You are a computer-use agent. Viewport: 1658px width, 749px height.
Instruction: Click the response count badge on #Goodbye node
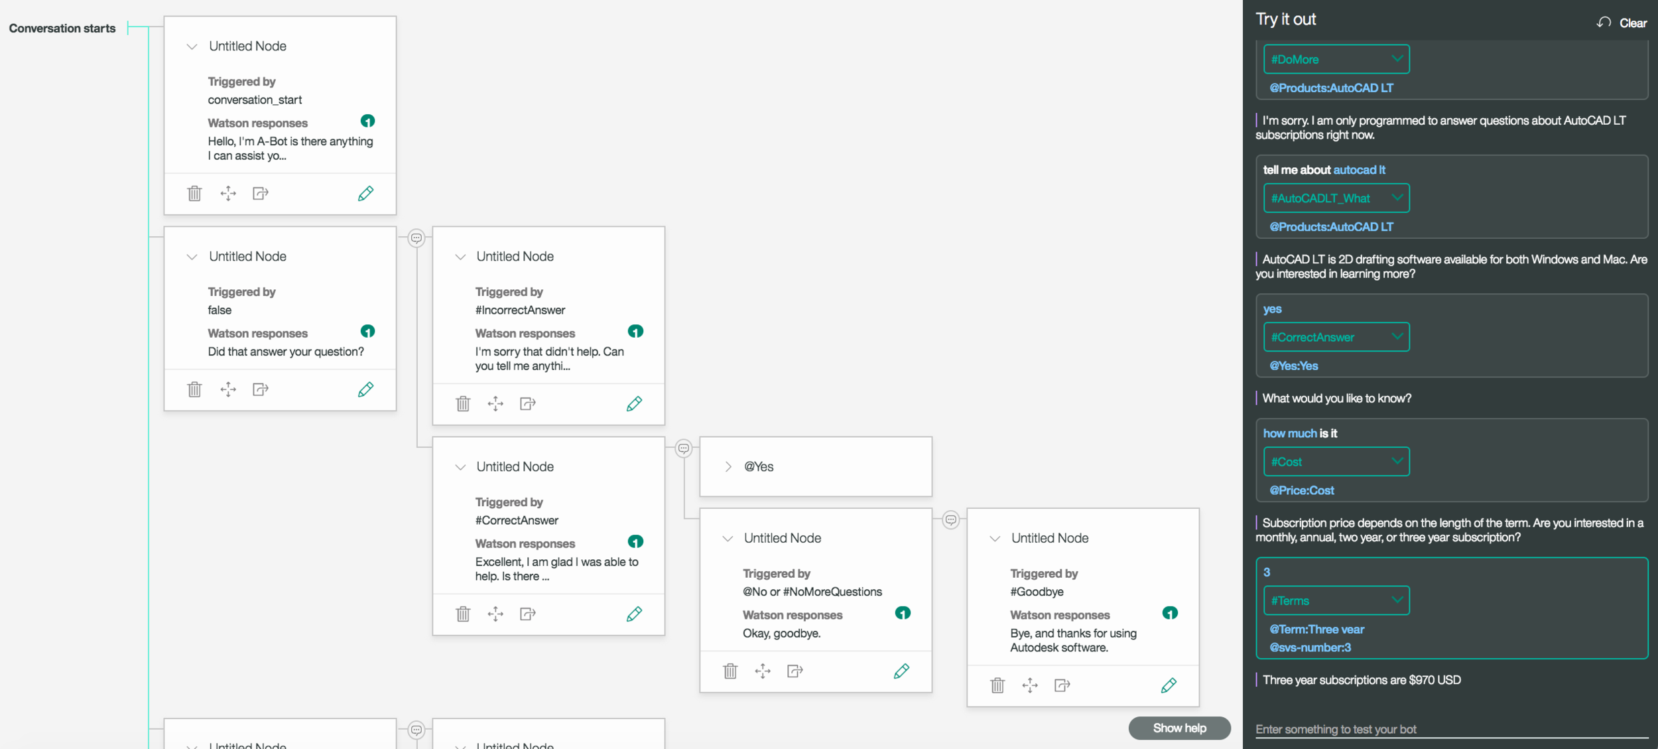point(1170,613)
